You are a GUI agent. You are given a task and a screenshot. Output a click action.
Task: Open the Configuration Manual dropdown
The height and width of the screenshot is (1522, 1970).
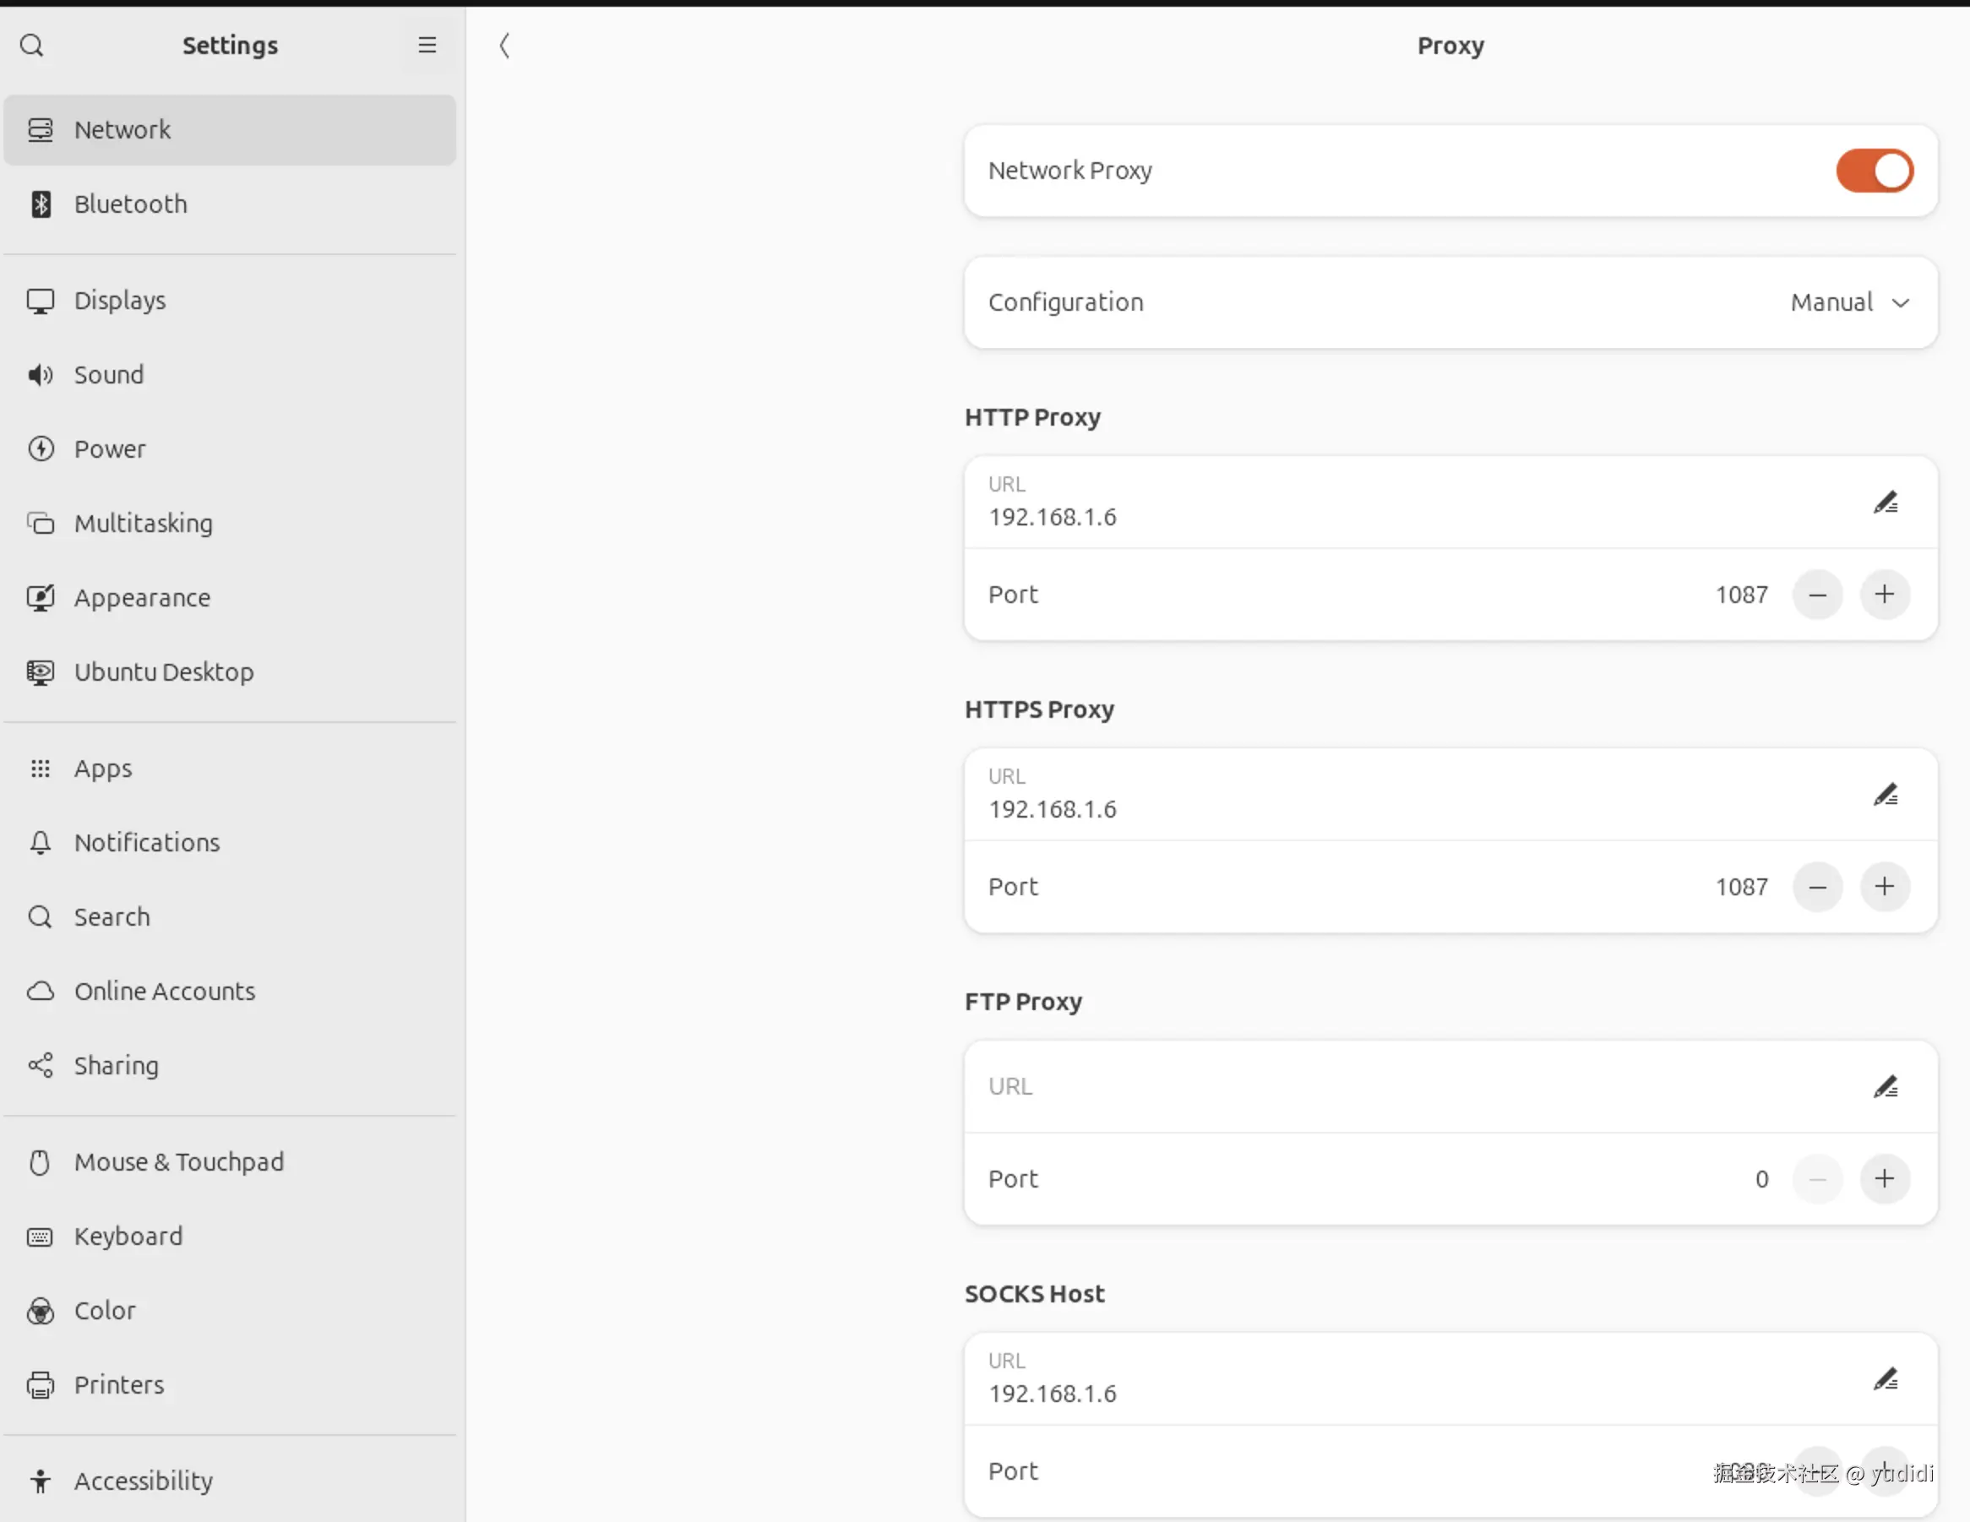click(x=1849, y=302)
